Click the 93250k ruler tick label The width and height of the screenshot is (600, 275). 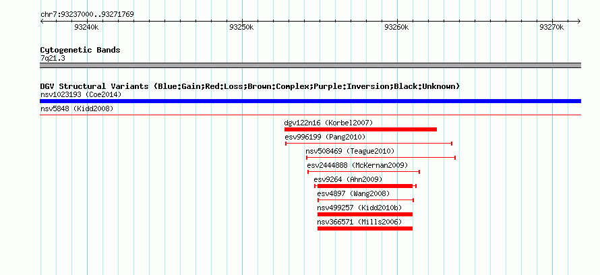tap(241, 27)
